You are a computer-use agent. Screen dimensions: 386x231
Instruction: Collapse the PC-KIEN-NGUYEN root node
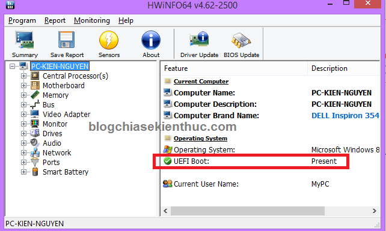(x=12, y=66)
